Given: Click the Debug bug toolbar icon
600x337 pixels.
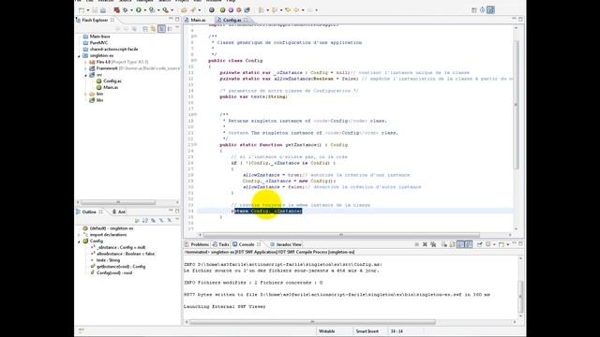Looking at the screenshot, I should click(125, 10).
